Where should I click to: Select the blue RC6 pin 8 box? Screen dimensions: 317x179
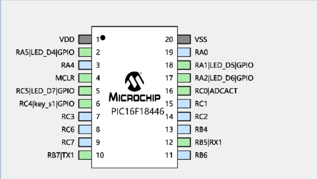pyautogui.click(x=85, y=129)
